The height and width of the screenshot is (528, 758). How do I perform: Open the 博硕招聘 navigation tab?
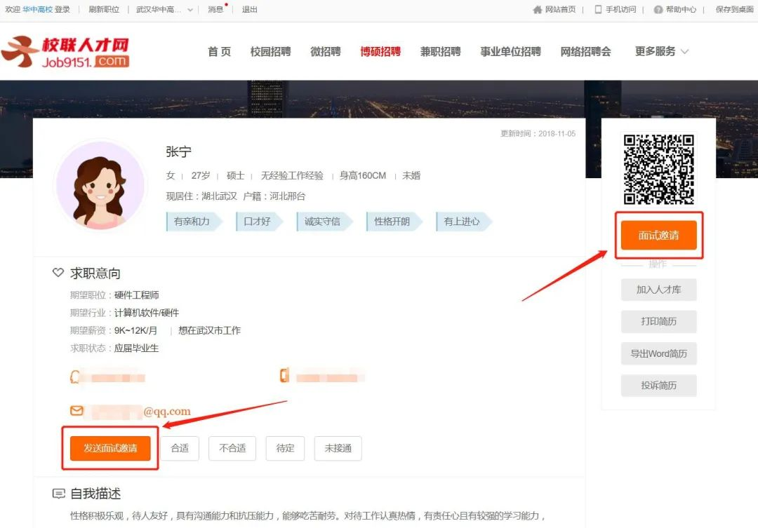(x=380, y=52)
